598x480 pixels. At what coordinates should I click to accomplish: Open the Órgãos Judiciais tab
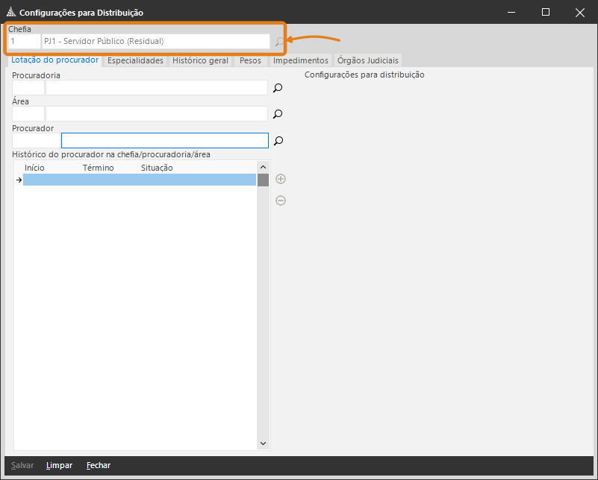click(x=368, y=60)
